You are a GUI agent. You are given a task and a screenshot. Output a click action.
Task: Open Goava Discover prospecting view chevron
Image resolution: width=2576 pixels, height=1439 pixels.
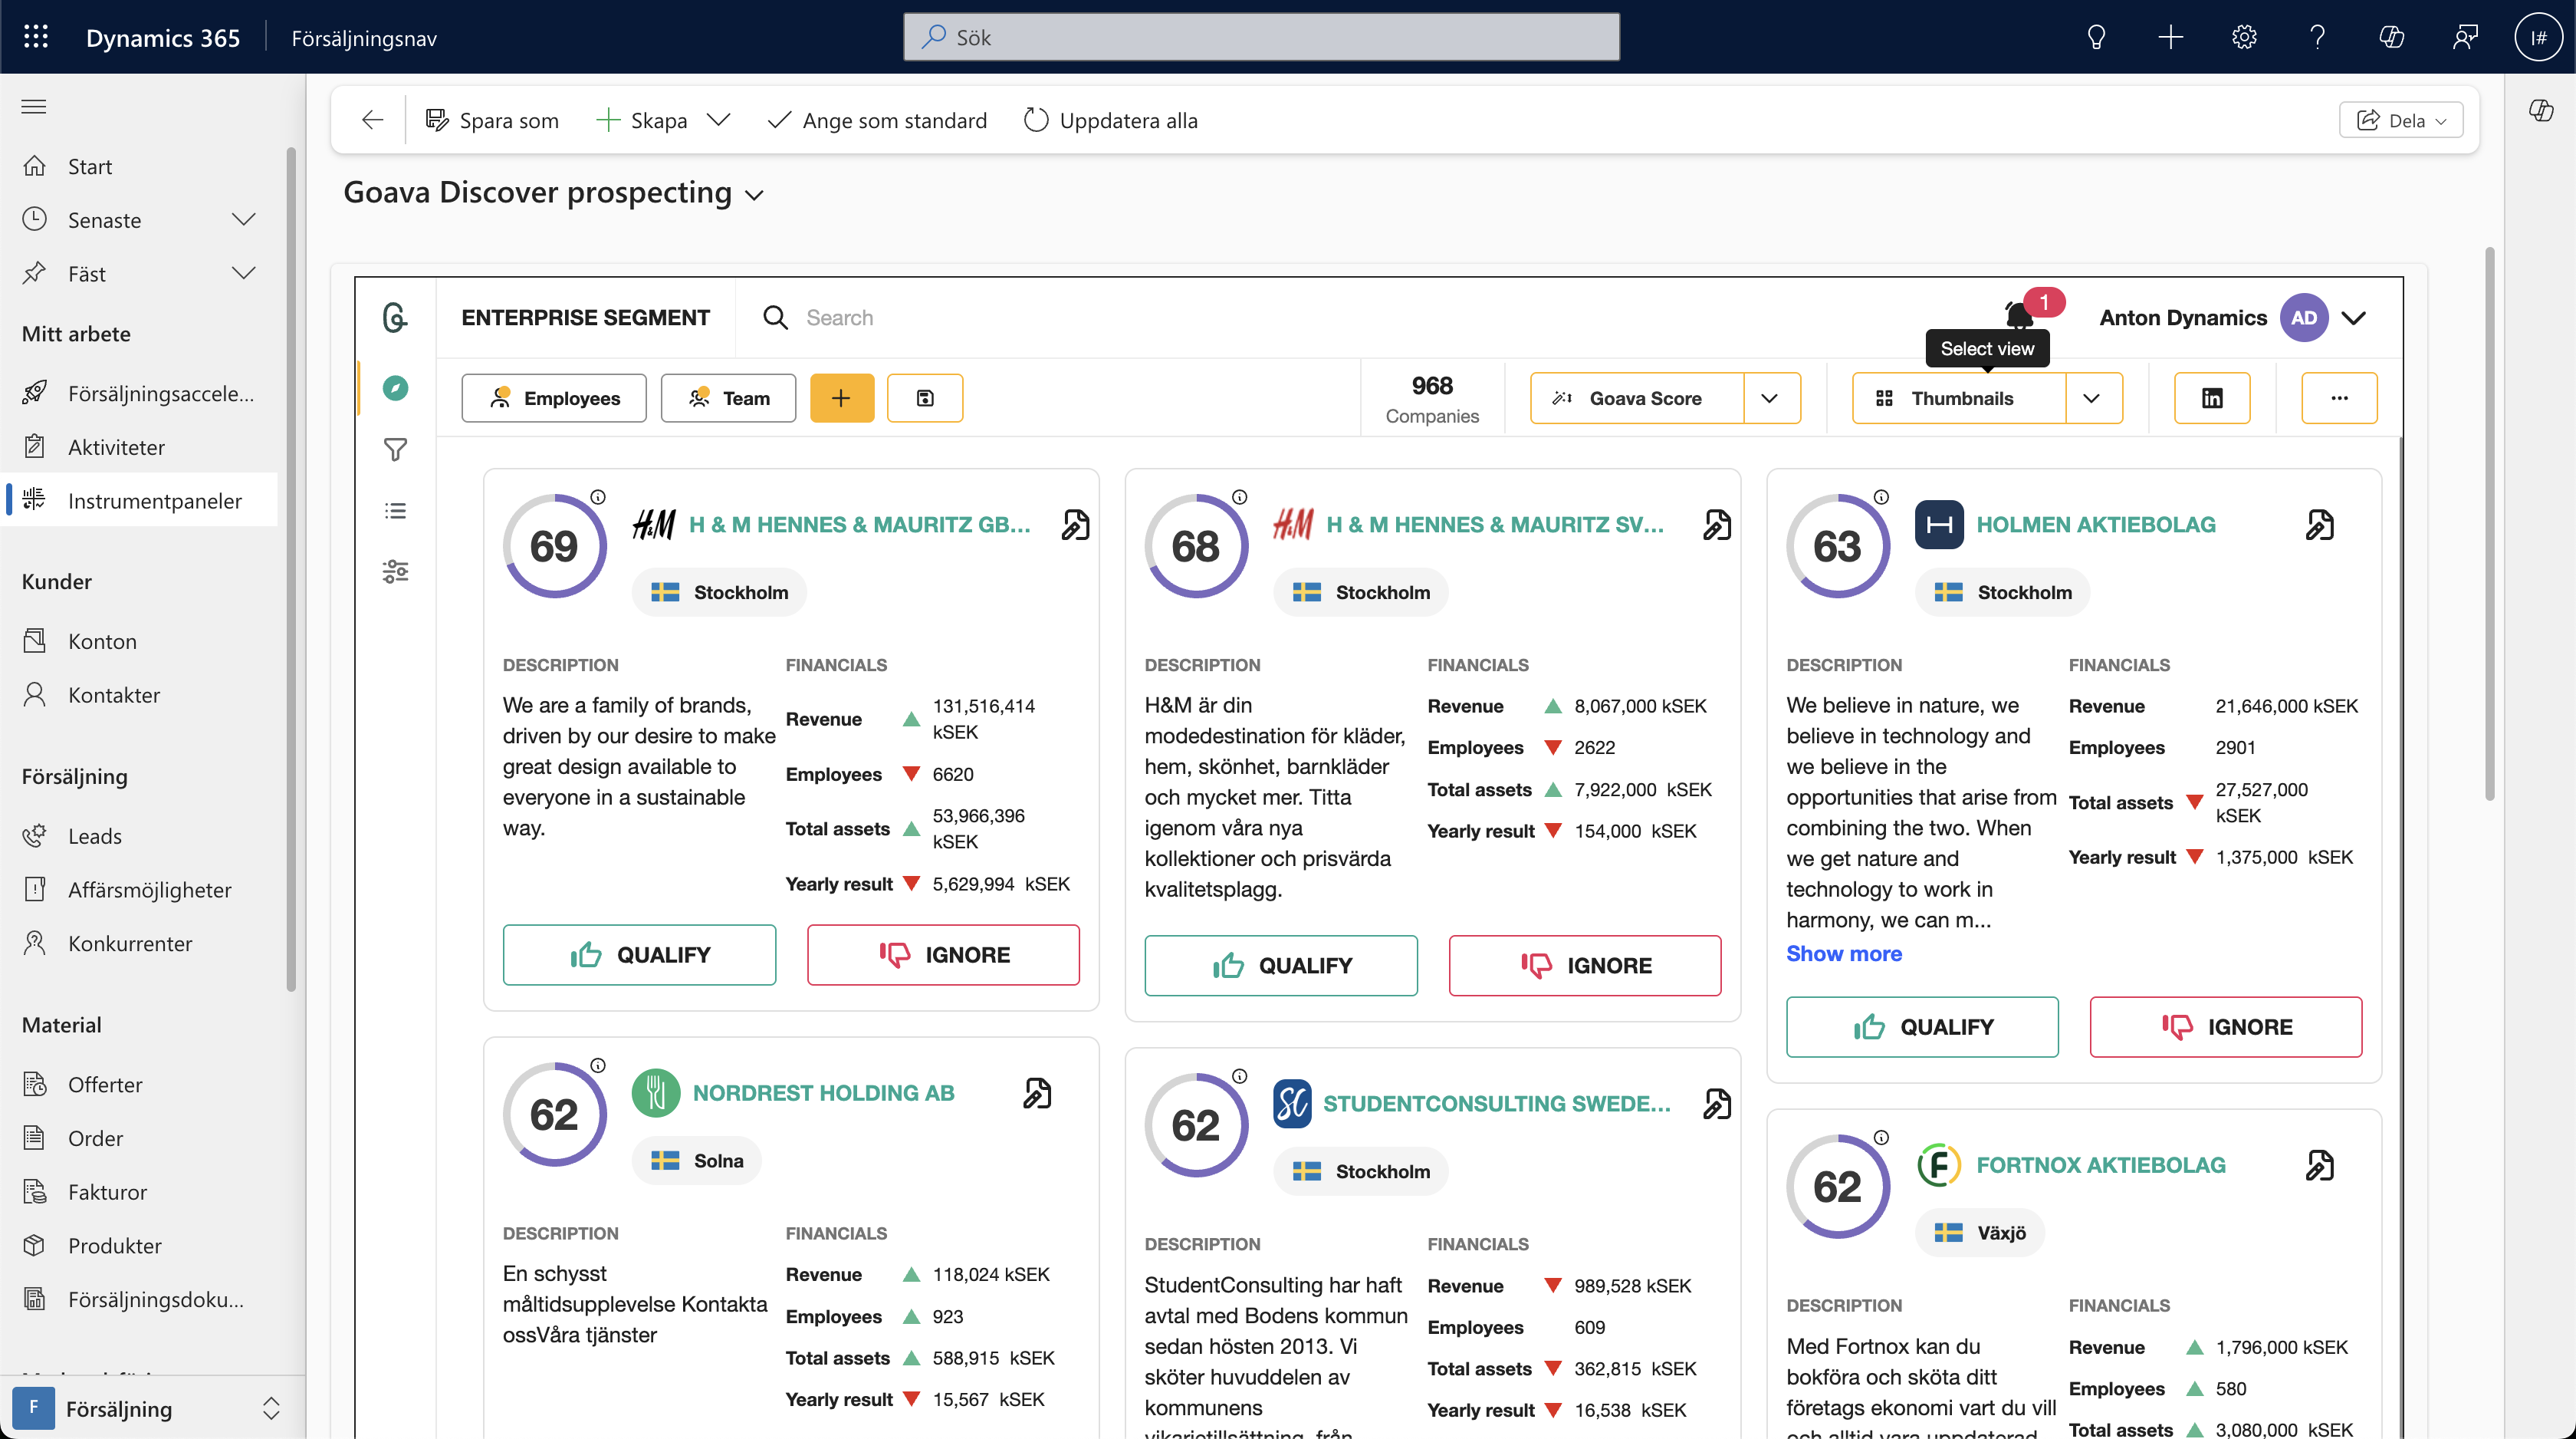click(754, 195)
